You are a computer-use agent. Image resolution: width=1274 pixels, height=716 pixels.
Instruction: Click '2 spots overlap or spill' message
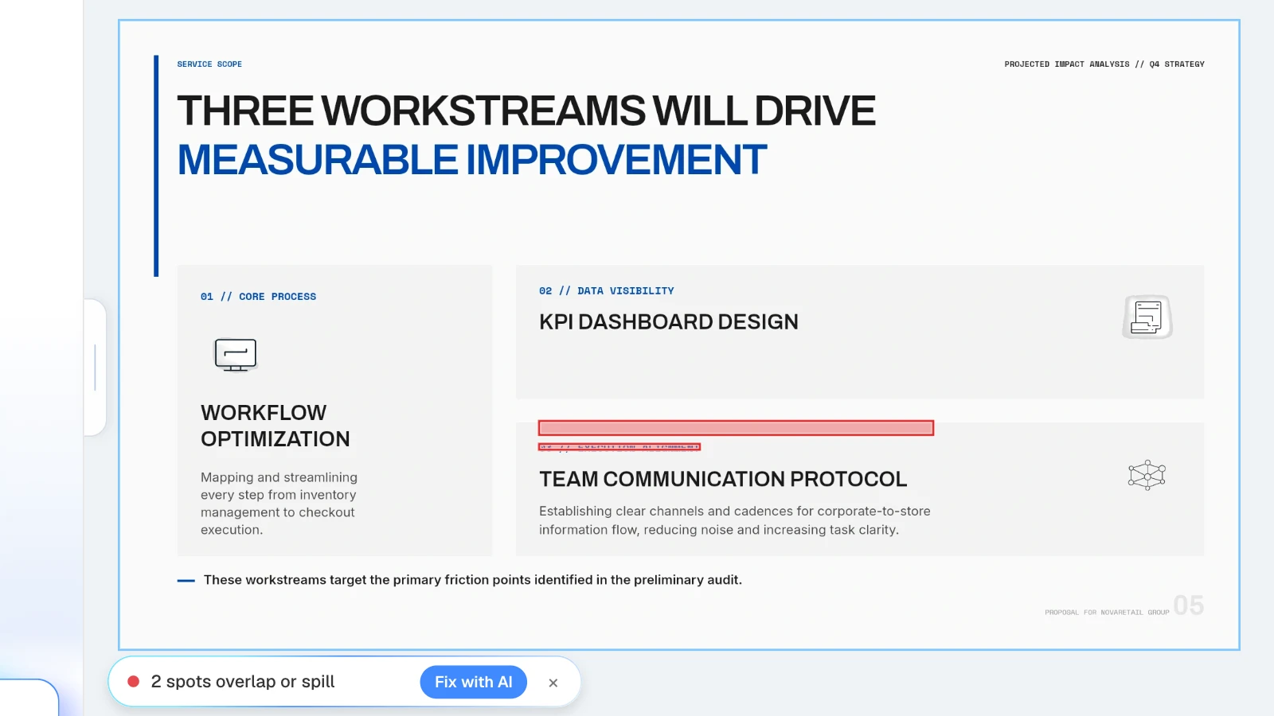tap(243, 682)
